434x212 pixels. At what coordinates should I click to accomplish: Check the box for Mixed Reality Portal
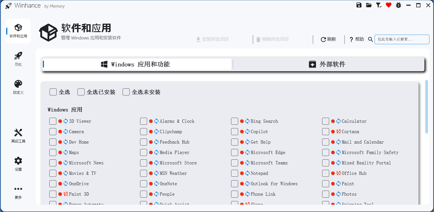point(325,163)
